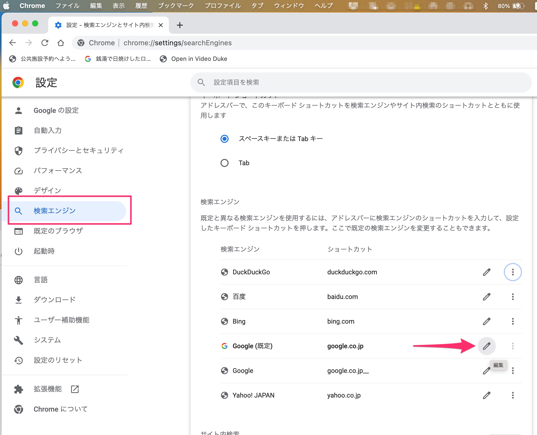Open the Apple menu

(7, 6)
